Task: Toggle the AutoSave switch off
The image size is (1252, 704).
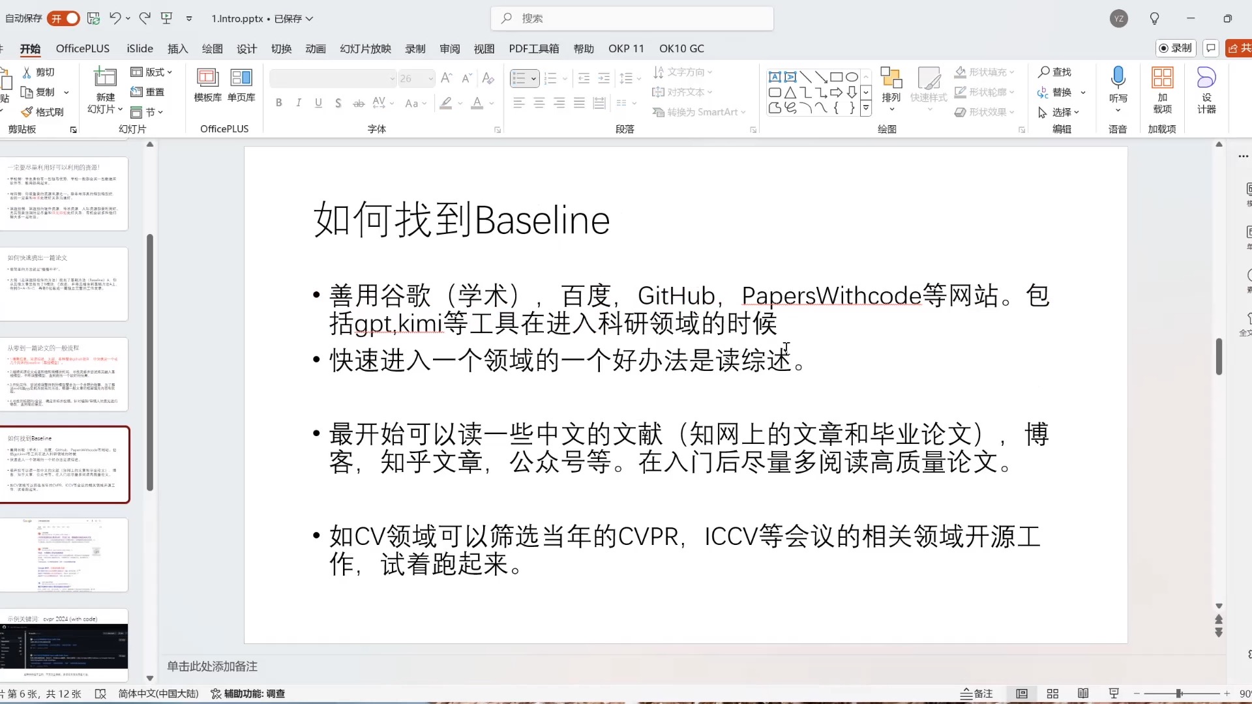Action: (63, 18)
